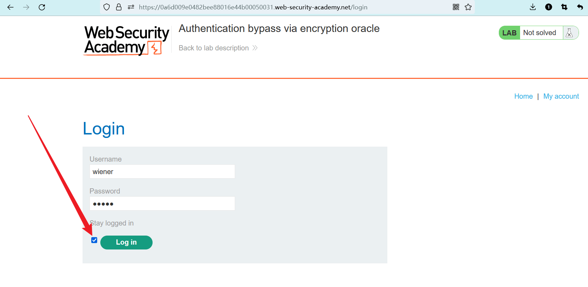This screenshot has height=287, width=588.
Task: Click the undo arrow toolbar icon
Action: click(x=580, y=7)
